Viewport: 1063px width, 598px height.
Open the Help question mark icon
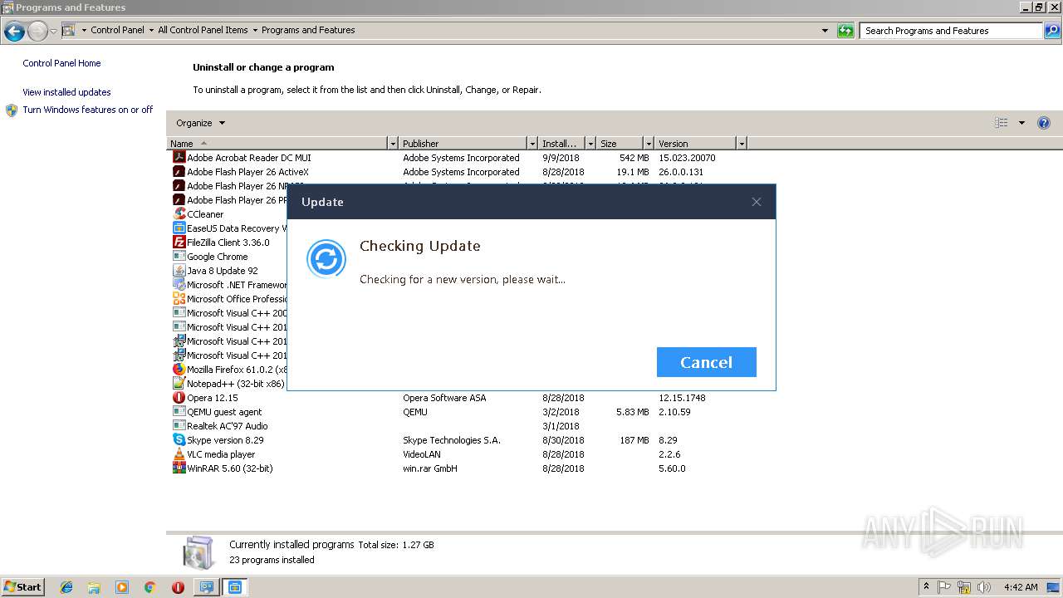pos(1044,123)
